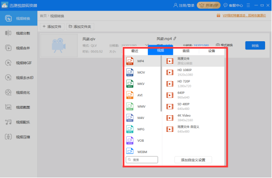Open the VIP promotion link
The image size is (272, 178).
(x=244, y=16)
